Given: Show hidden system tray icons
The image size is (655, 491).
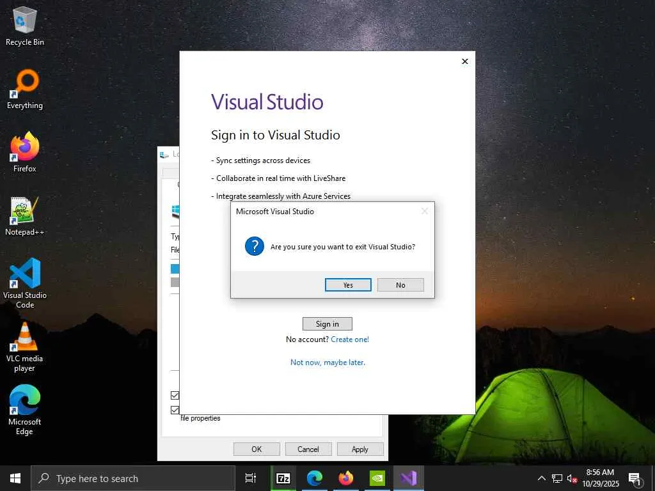Looking at the screenshot, I should (541, 478).
